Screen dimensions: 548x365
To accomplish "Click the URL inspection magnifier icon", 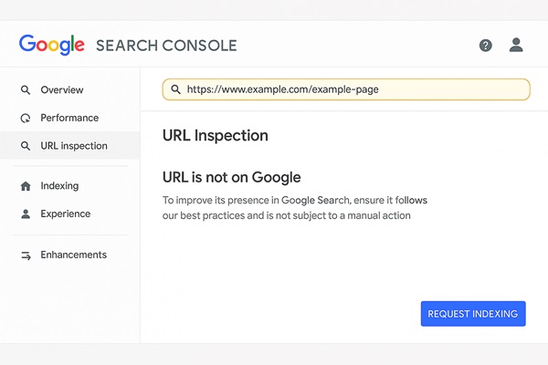I will tap(25, 146).
